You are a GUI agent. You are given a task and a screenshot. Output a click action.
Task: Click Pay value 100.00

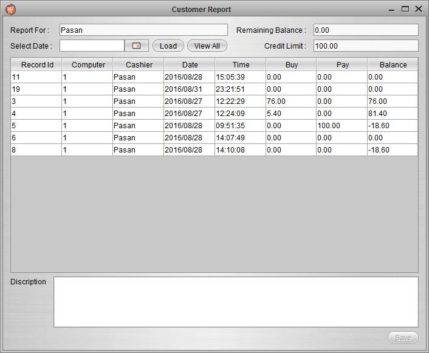click(341, 126)
